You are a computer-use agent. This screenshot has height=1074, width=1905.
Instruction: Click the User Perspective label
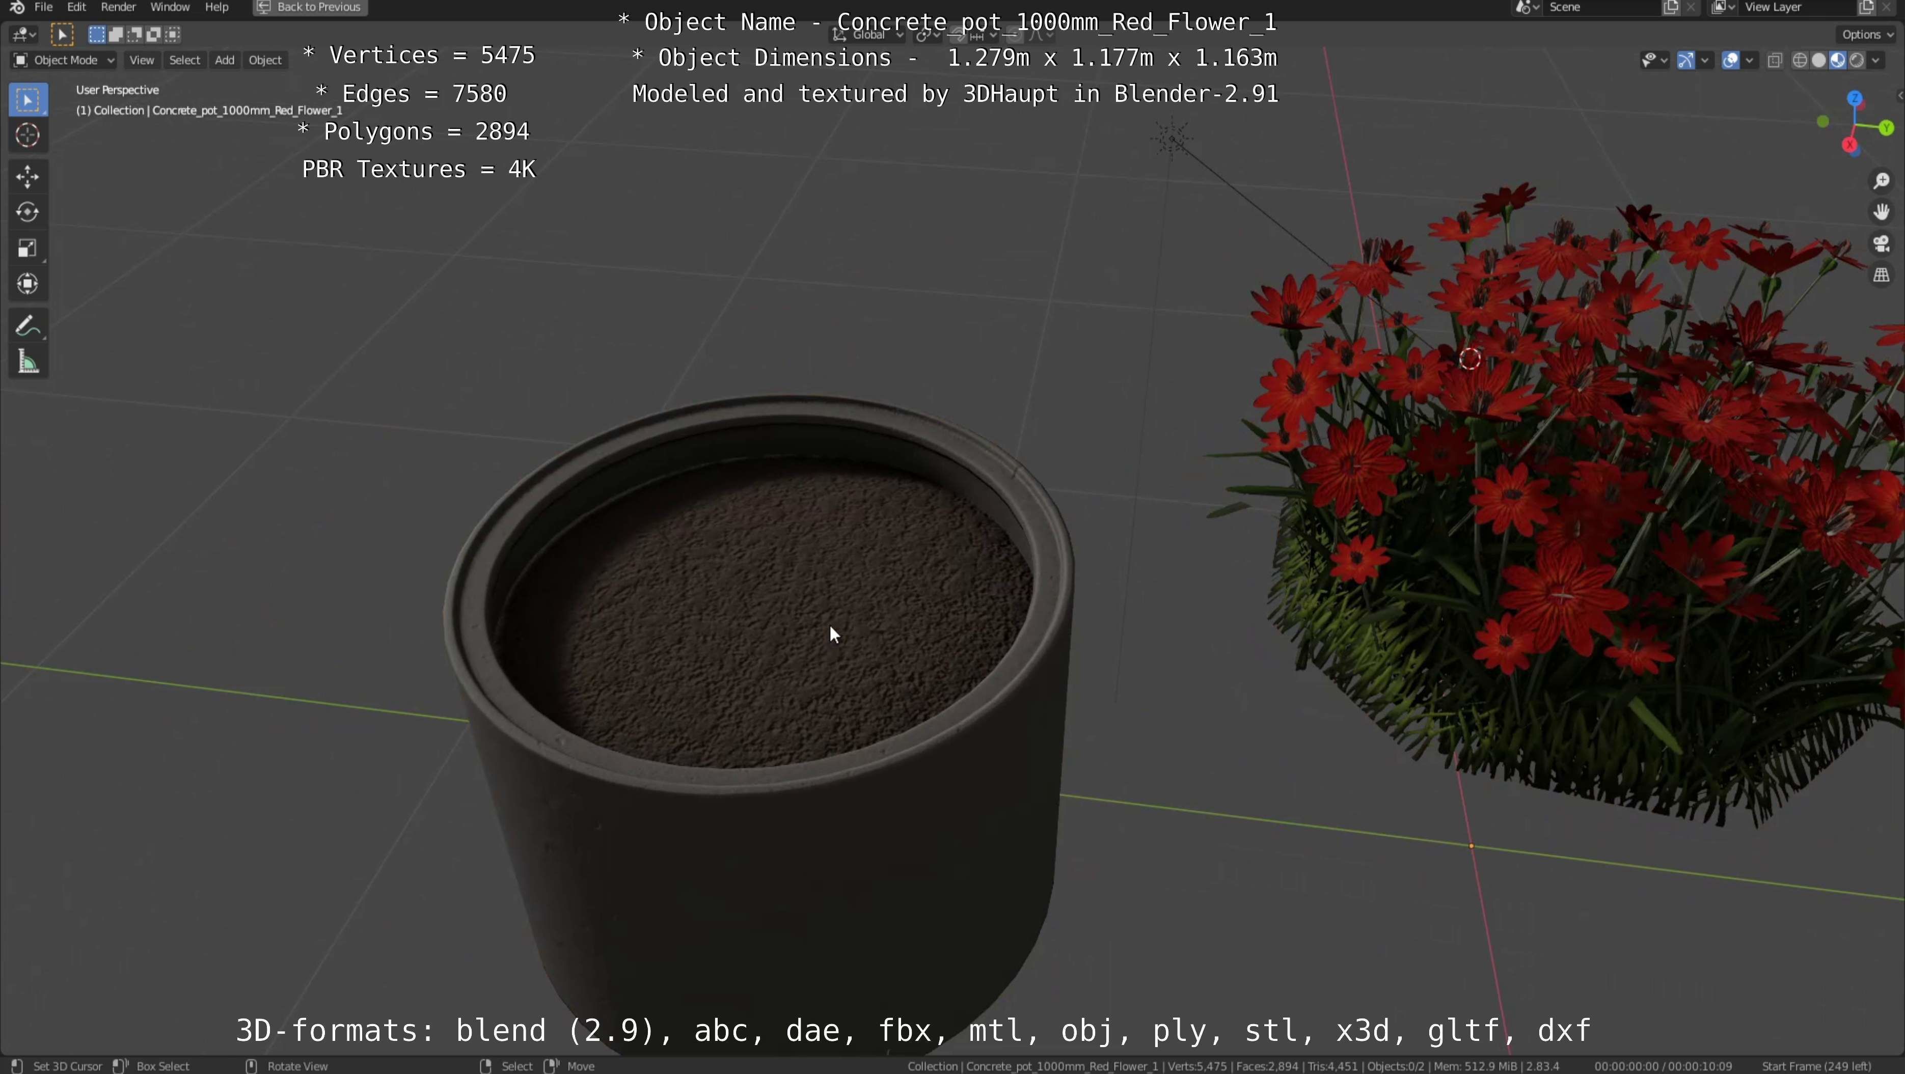pos(118,90)
